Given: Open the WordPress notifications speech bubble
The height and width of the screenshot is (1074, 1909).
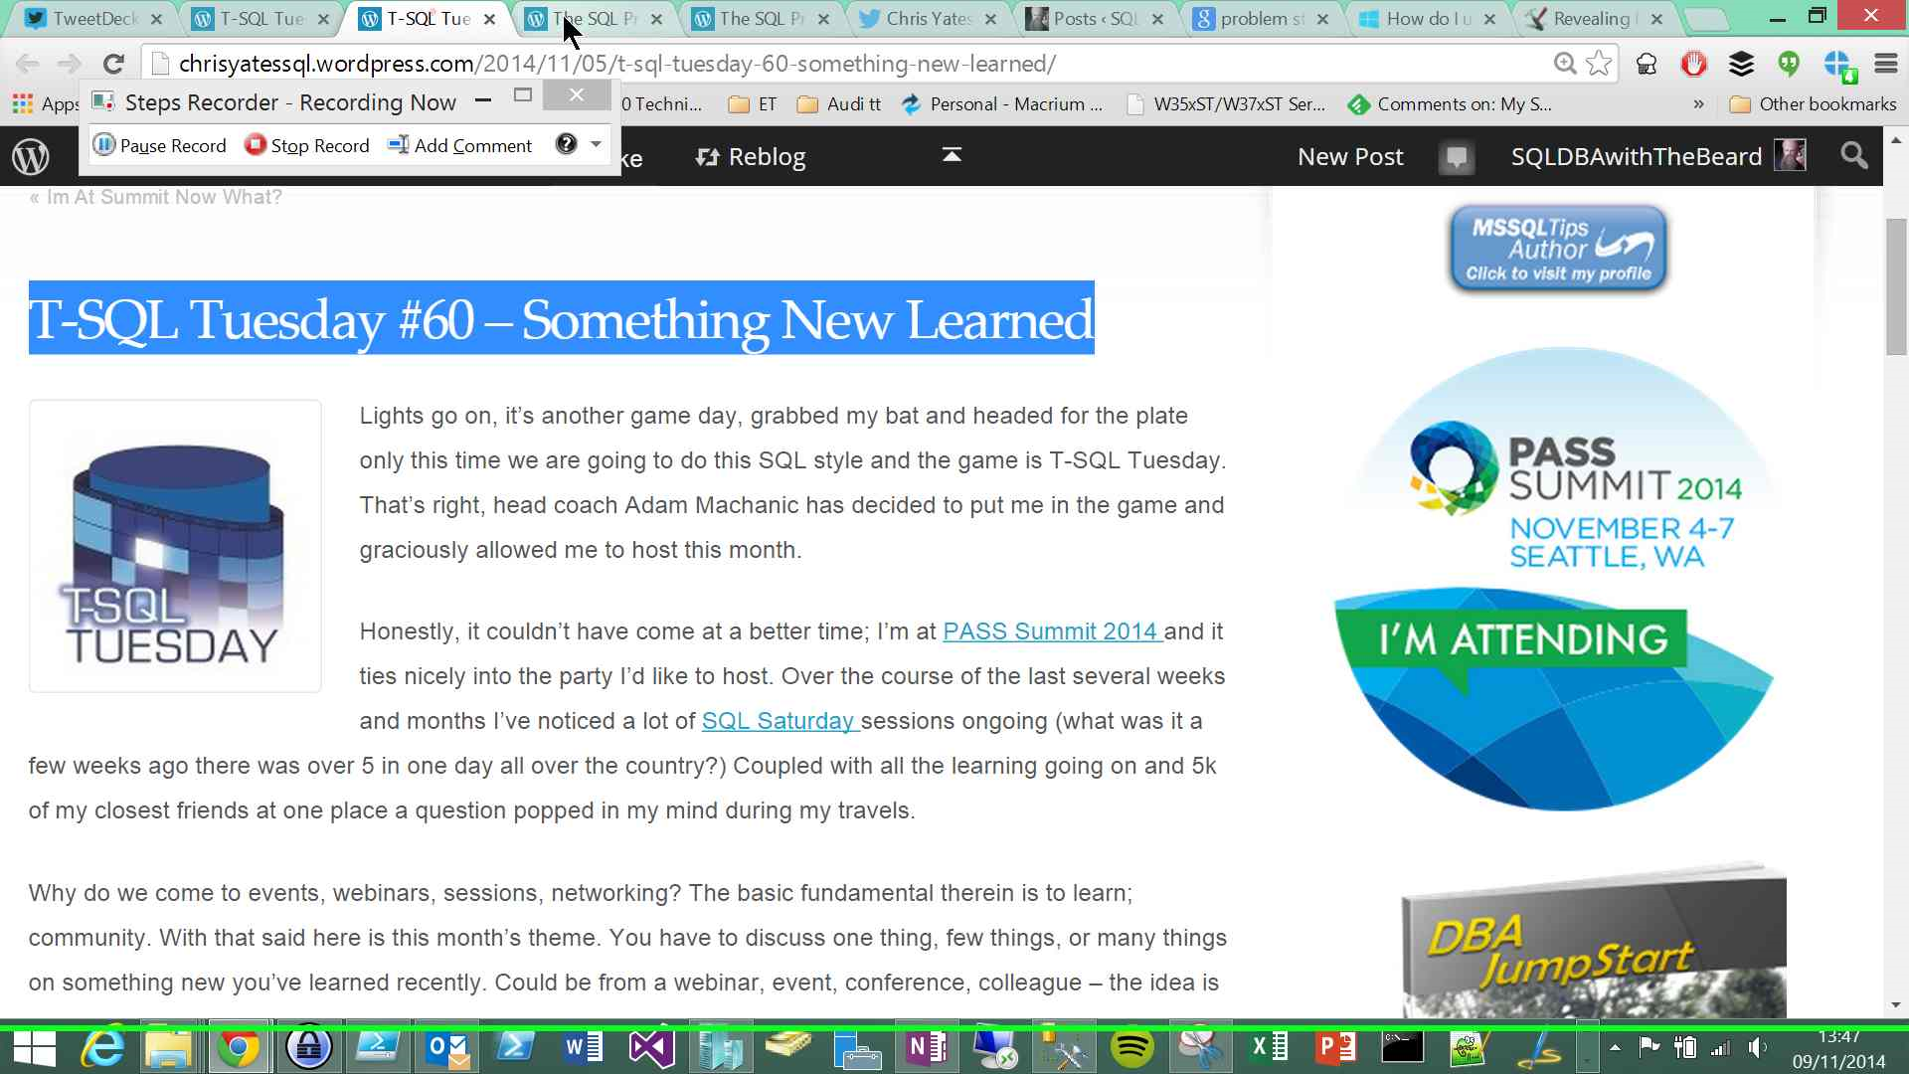Looking at the screenshot, I should click(1457, 157).
